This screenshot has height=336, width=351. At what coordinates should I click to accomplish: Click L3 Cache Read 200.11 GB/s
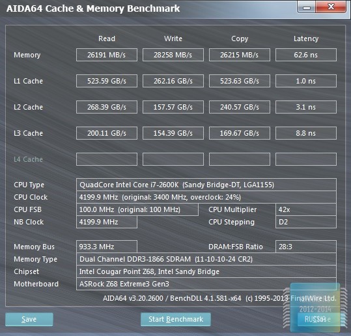(107, 133)
